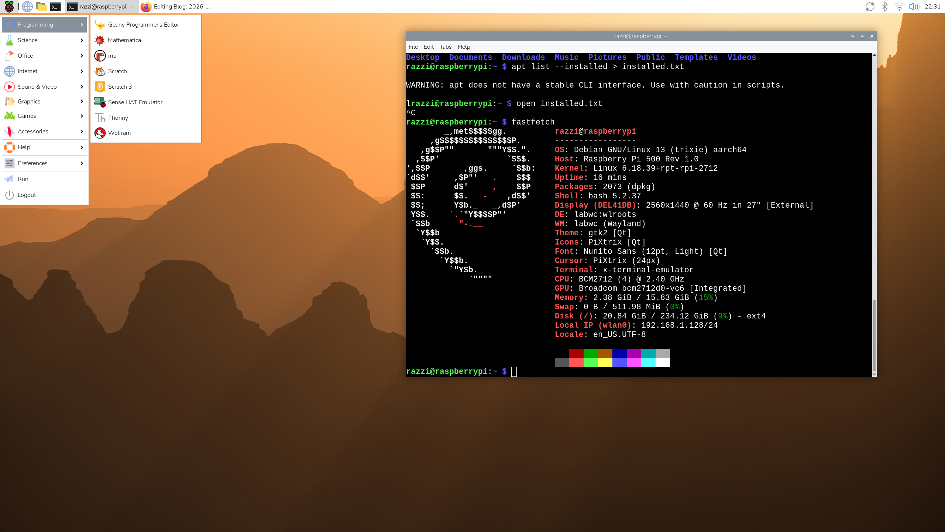Expand the Games submenu arrow
Screen dimensions: 945x532
click(x=82, y=116)
